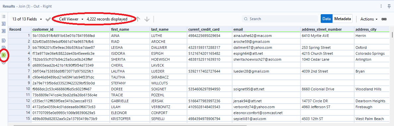This screenshot has height=126, width=394.
Task: Select the last_name column header
Action: click(168, 29)
